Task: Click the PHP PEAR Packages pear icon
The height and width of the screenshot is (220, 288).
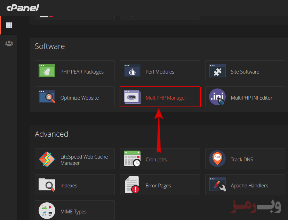Action: tap(47, 70)
